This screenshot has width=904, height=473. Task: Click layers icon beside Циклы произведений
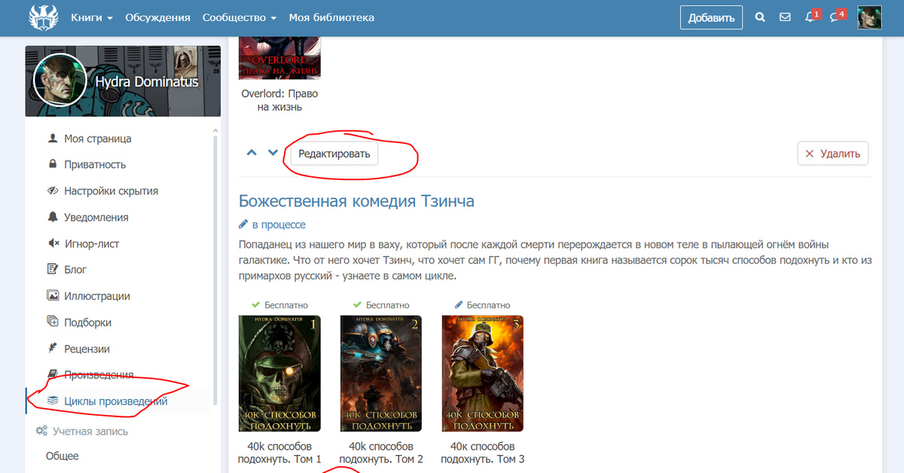(x=53, y=401)
